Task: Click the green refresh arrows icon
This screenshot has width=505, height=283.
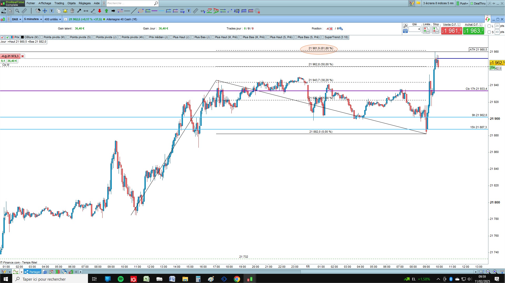Action: coord(487,19)
